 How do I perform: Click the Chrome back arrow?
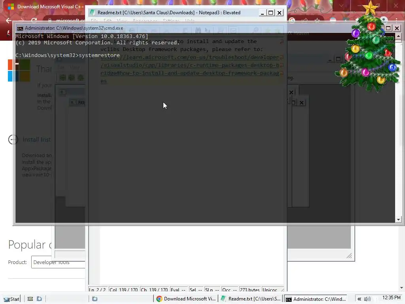tap(9, 20)
